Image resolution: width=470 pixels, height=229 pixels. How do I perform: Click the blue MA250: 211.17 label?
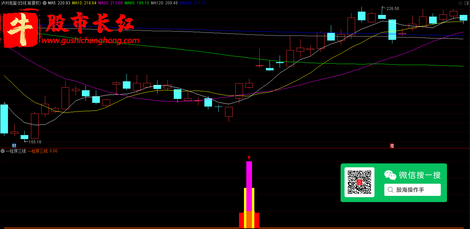[193, 3]
